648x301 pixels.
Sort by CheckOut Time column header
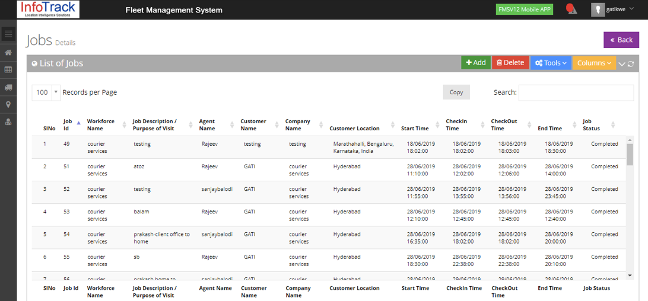(511, 124)
